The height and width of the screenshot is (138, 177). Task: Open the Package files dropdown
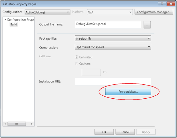pyautogui.click(x=113, y=38)
